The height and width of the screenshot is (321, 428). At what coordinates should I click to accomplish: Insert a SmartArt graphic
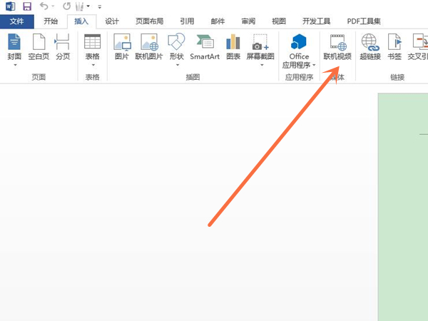[204, 44]
